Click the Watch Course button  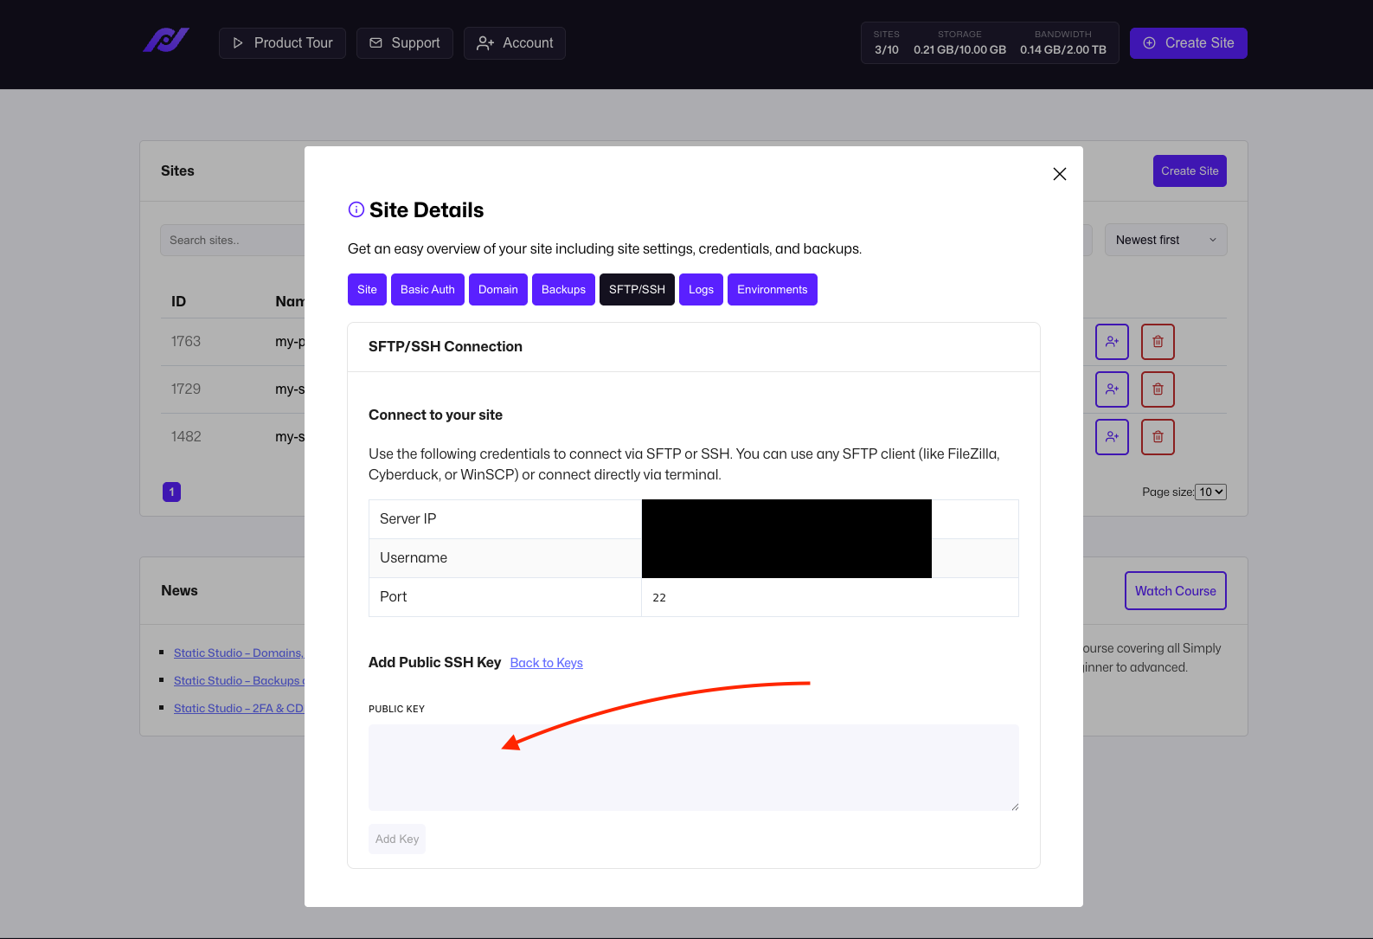(x=1175, y=591)
